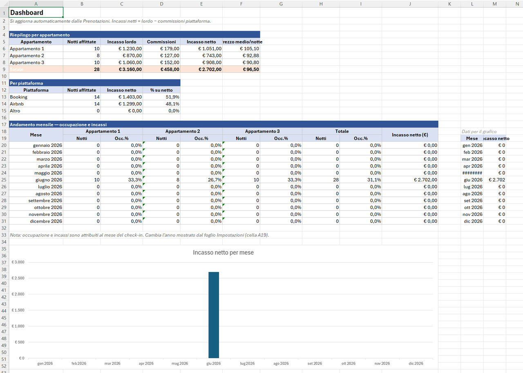
Task: Click the "agosto 2026" month label
Action: (36, 193)
